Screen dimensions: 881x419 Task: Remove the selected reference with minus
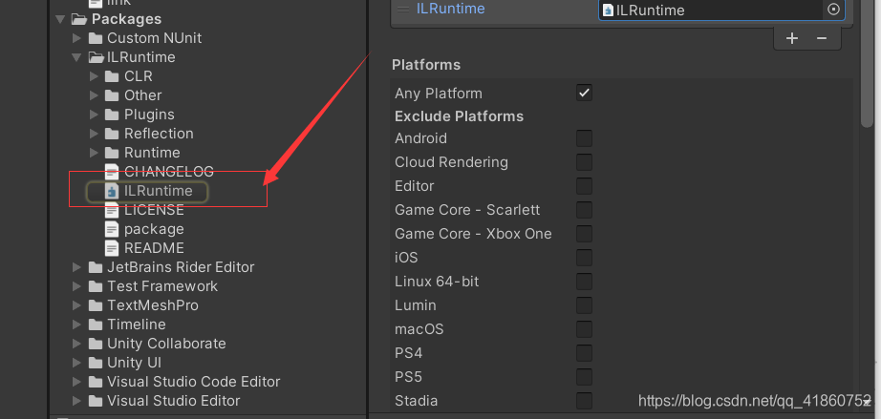pos(822,38)
